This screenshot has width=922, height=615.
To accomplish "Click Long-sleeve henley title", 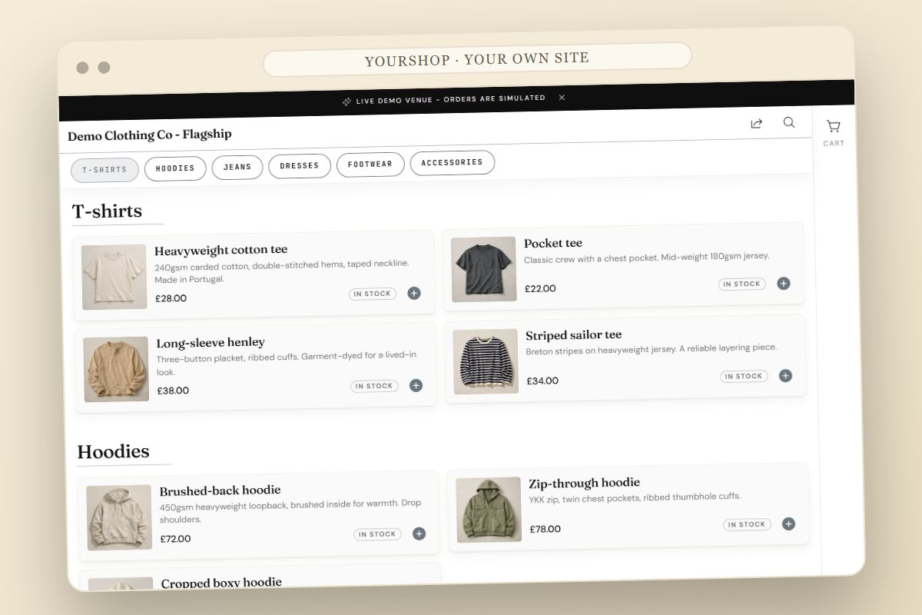I will click(211, 342).
